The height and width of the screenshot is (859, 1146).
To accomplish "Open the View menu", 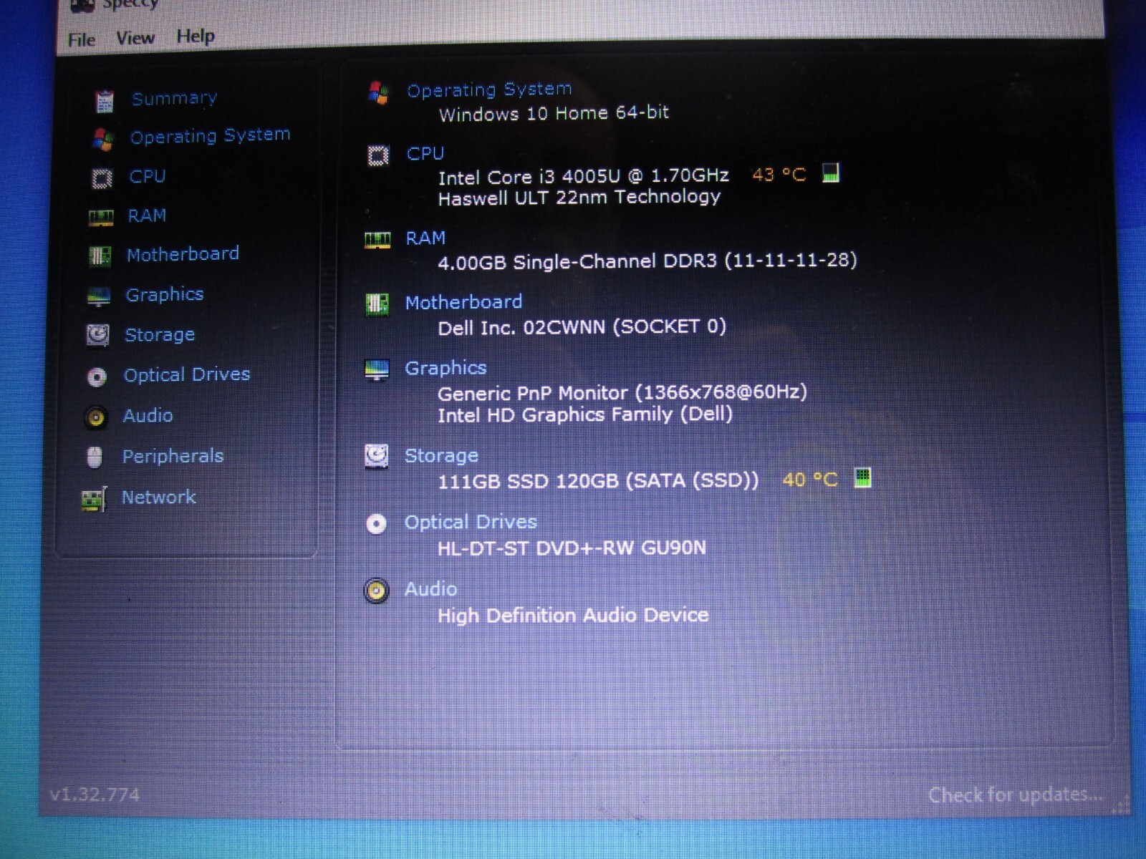I will 135,38.
